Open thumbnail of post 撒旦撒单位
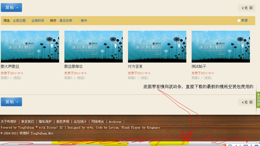 tap(94, 47)
